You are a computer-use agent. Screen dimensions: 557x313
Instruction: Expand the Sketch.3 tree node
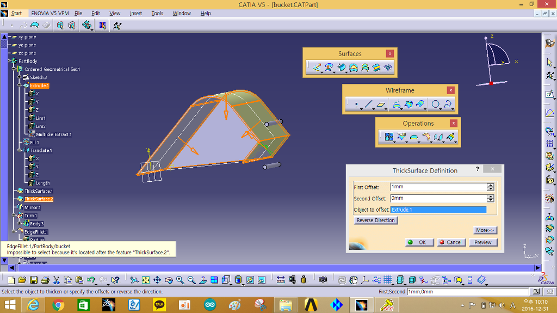coord(20,77)
